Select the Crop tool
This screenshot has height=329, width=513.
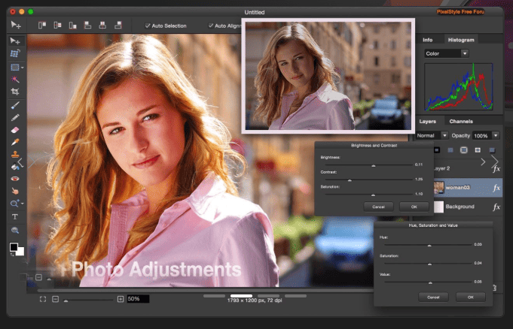(15, 92)
